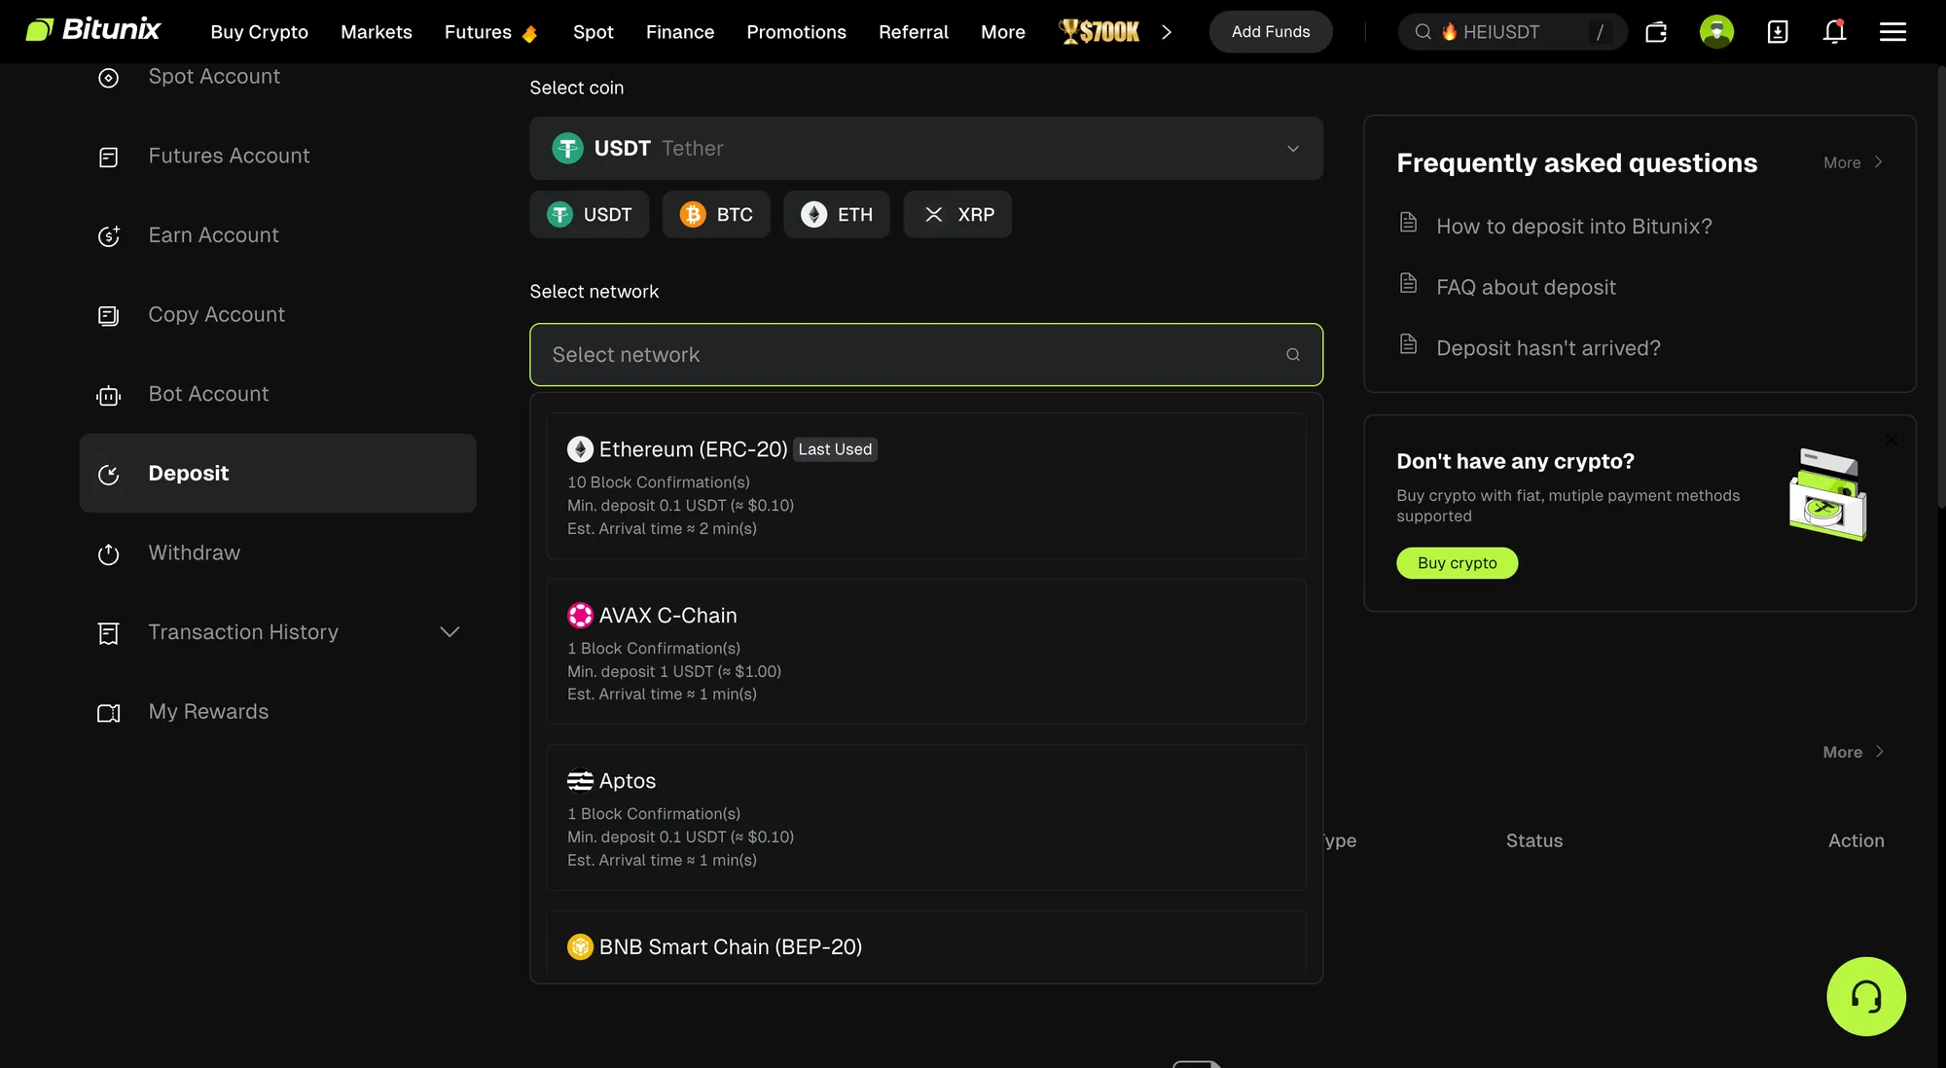
Task: Click the download app icon
Action: tap(1777, 32)
